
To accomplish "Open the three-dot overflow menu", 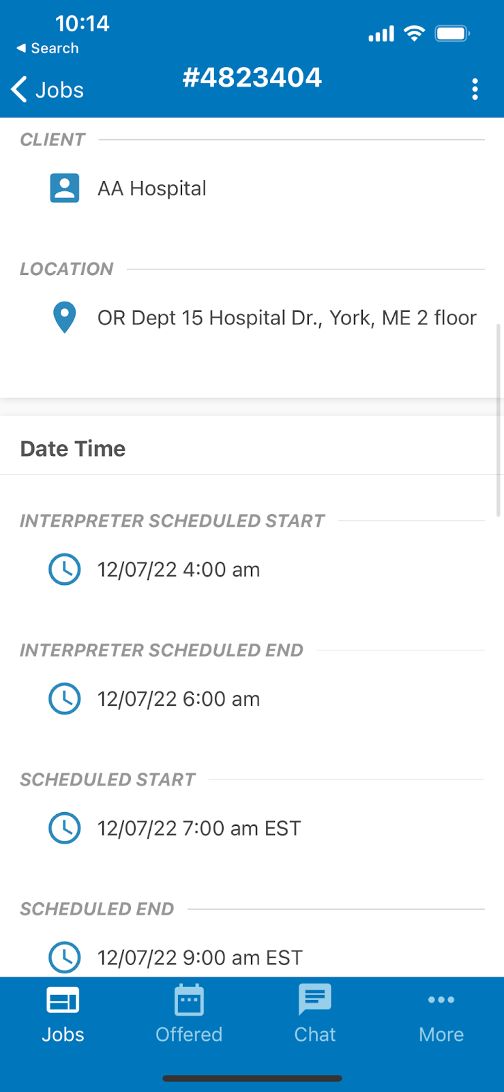I will point(475,89).
